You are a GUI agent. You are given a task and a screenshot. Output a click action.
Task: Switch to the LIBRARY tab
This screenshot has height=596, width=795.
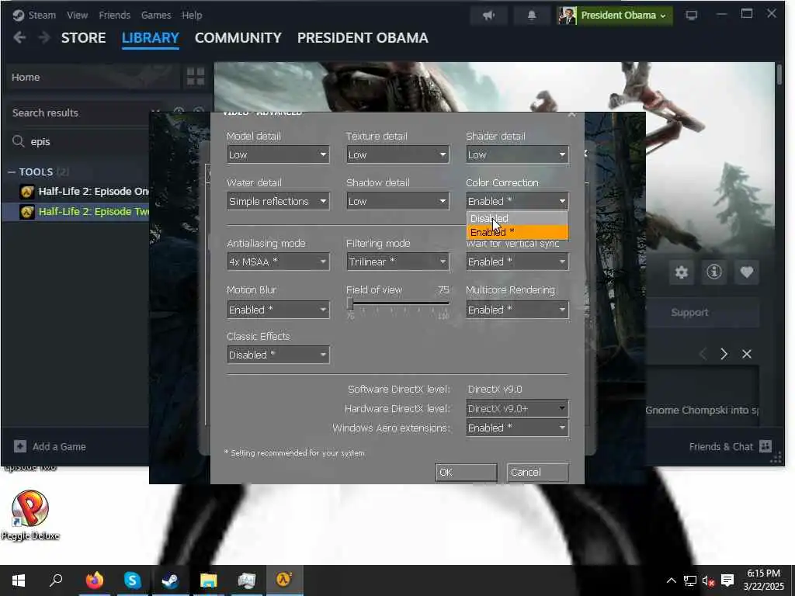150,38
